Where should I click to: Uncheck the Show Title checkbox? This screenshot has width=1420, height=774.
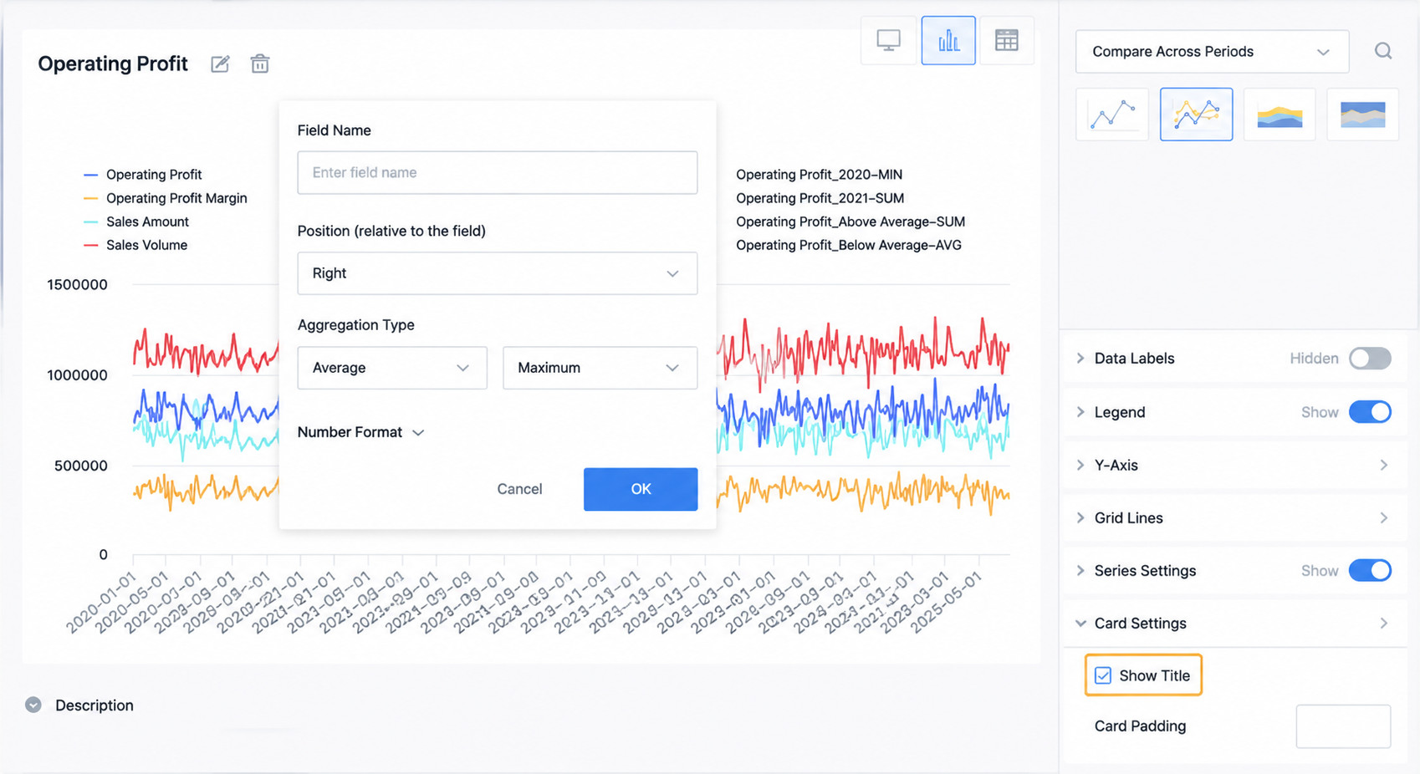(x=1103, y=675)
